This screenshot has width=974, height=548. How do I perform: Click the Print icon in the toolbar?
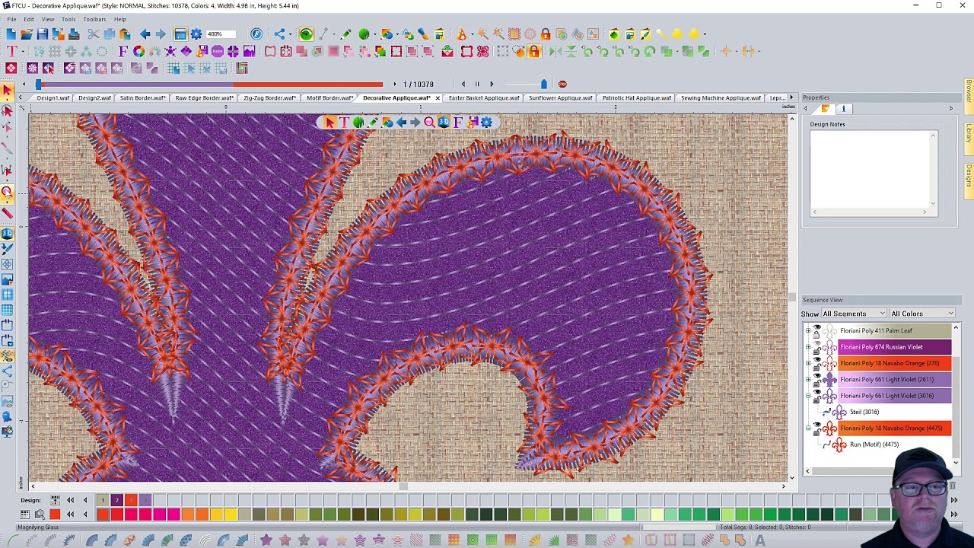coord(74,34)
